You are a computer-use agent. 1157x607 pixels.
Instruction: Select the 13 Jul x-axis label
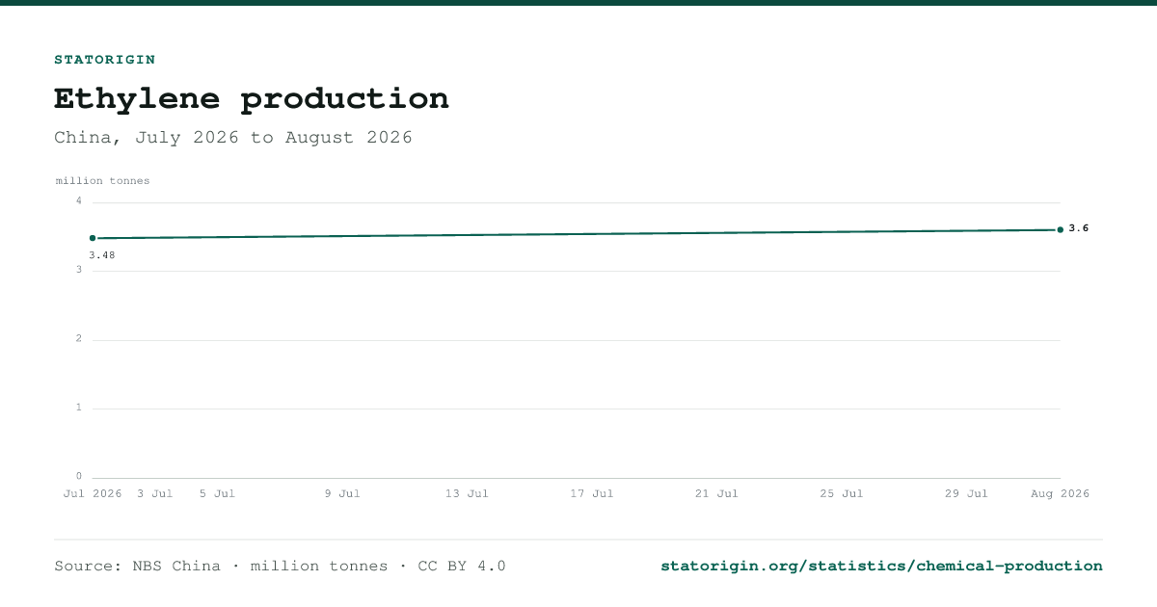tap(467, 493)
